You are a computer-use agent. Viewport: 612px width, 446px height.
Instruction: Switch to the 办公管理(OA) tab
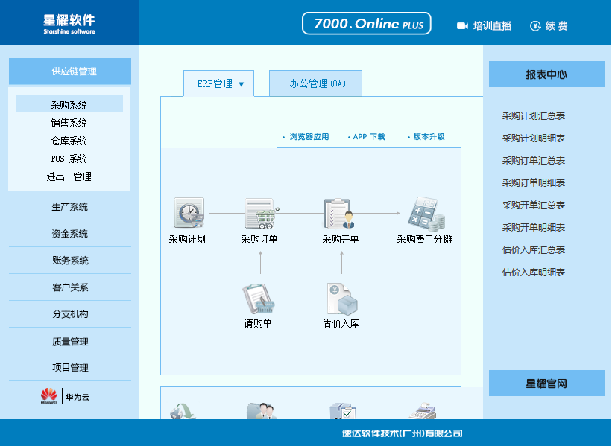315,83
